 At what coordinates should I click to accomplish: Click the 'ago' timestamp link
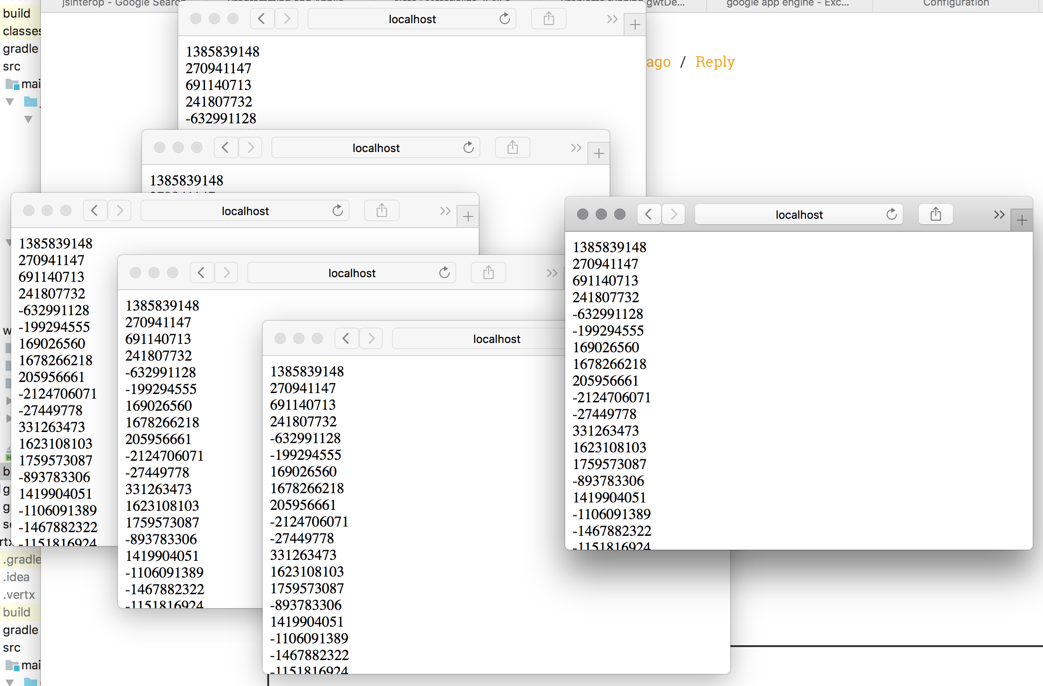(658, 62)
